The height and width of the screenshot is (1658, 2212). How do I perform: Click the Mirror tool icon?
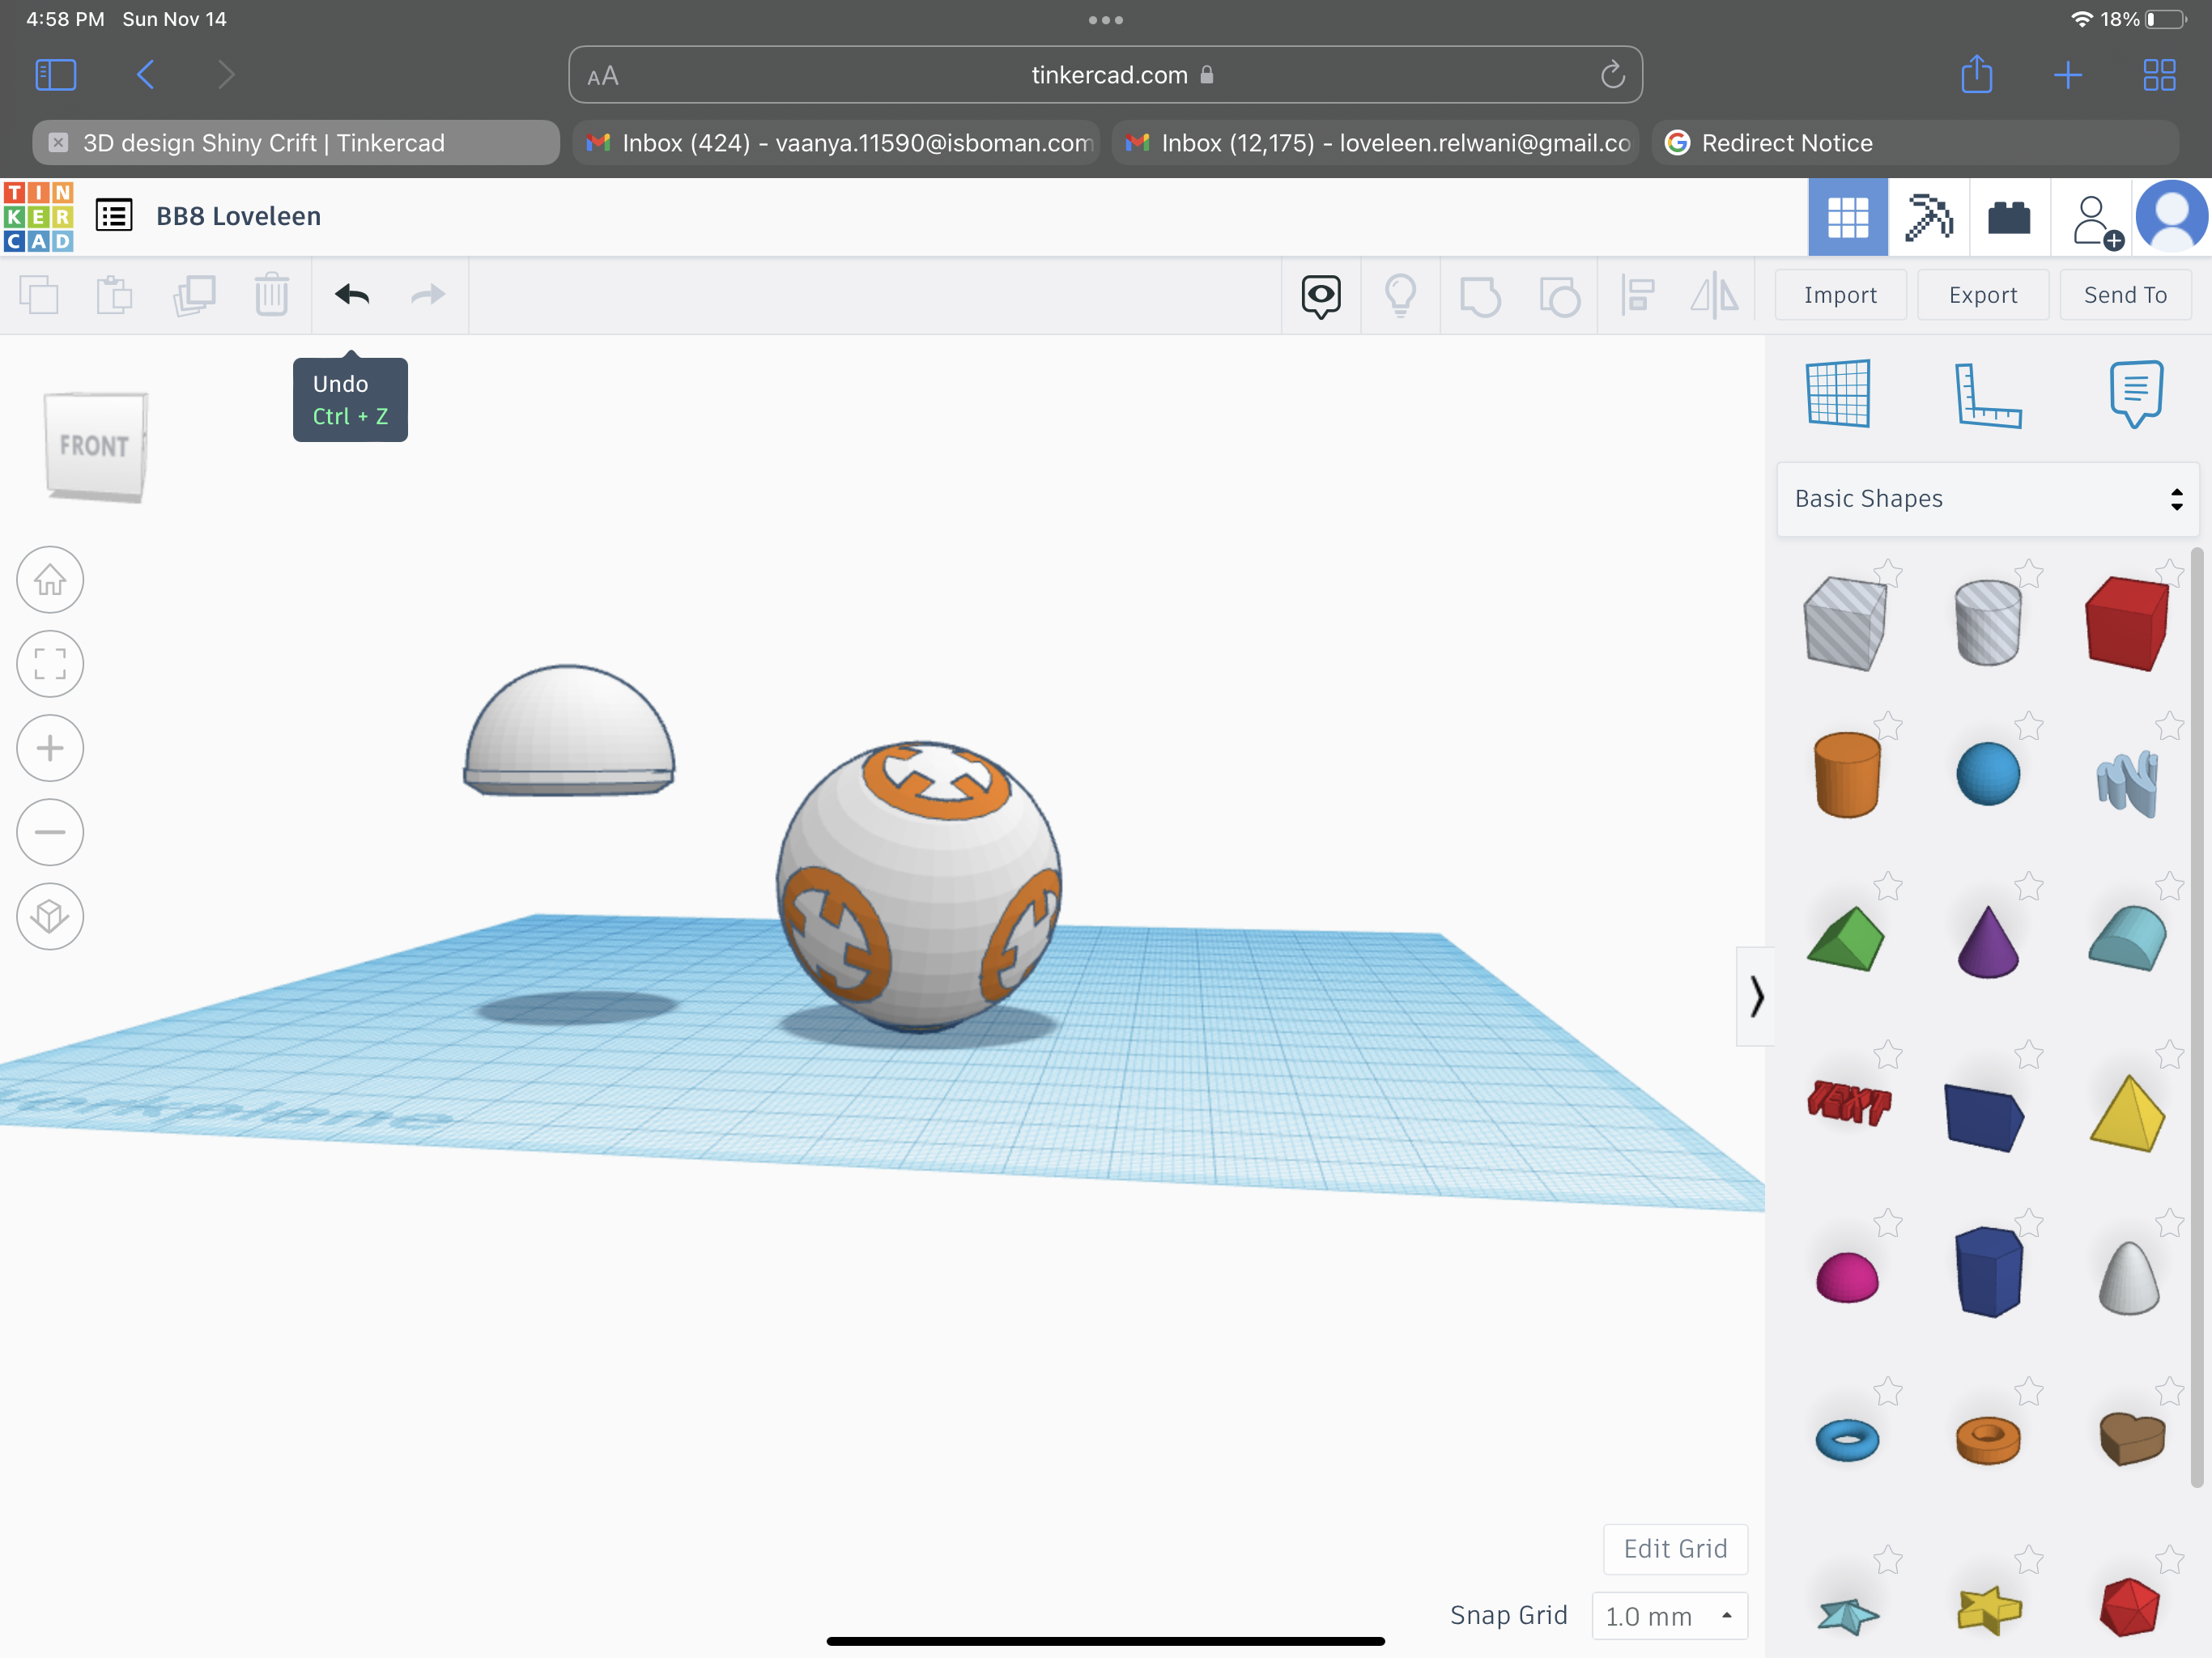tap(1714, 296)
